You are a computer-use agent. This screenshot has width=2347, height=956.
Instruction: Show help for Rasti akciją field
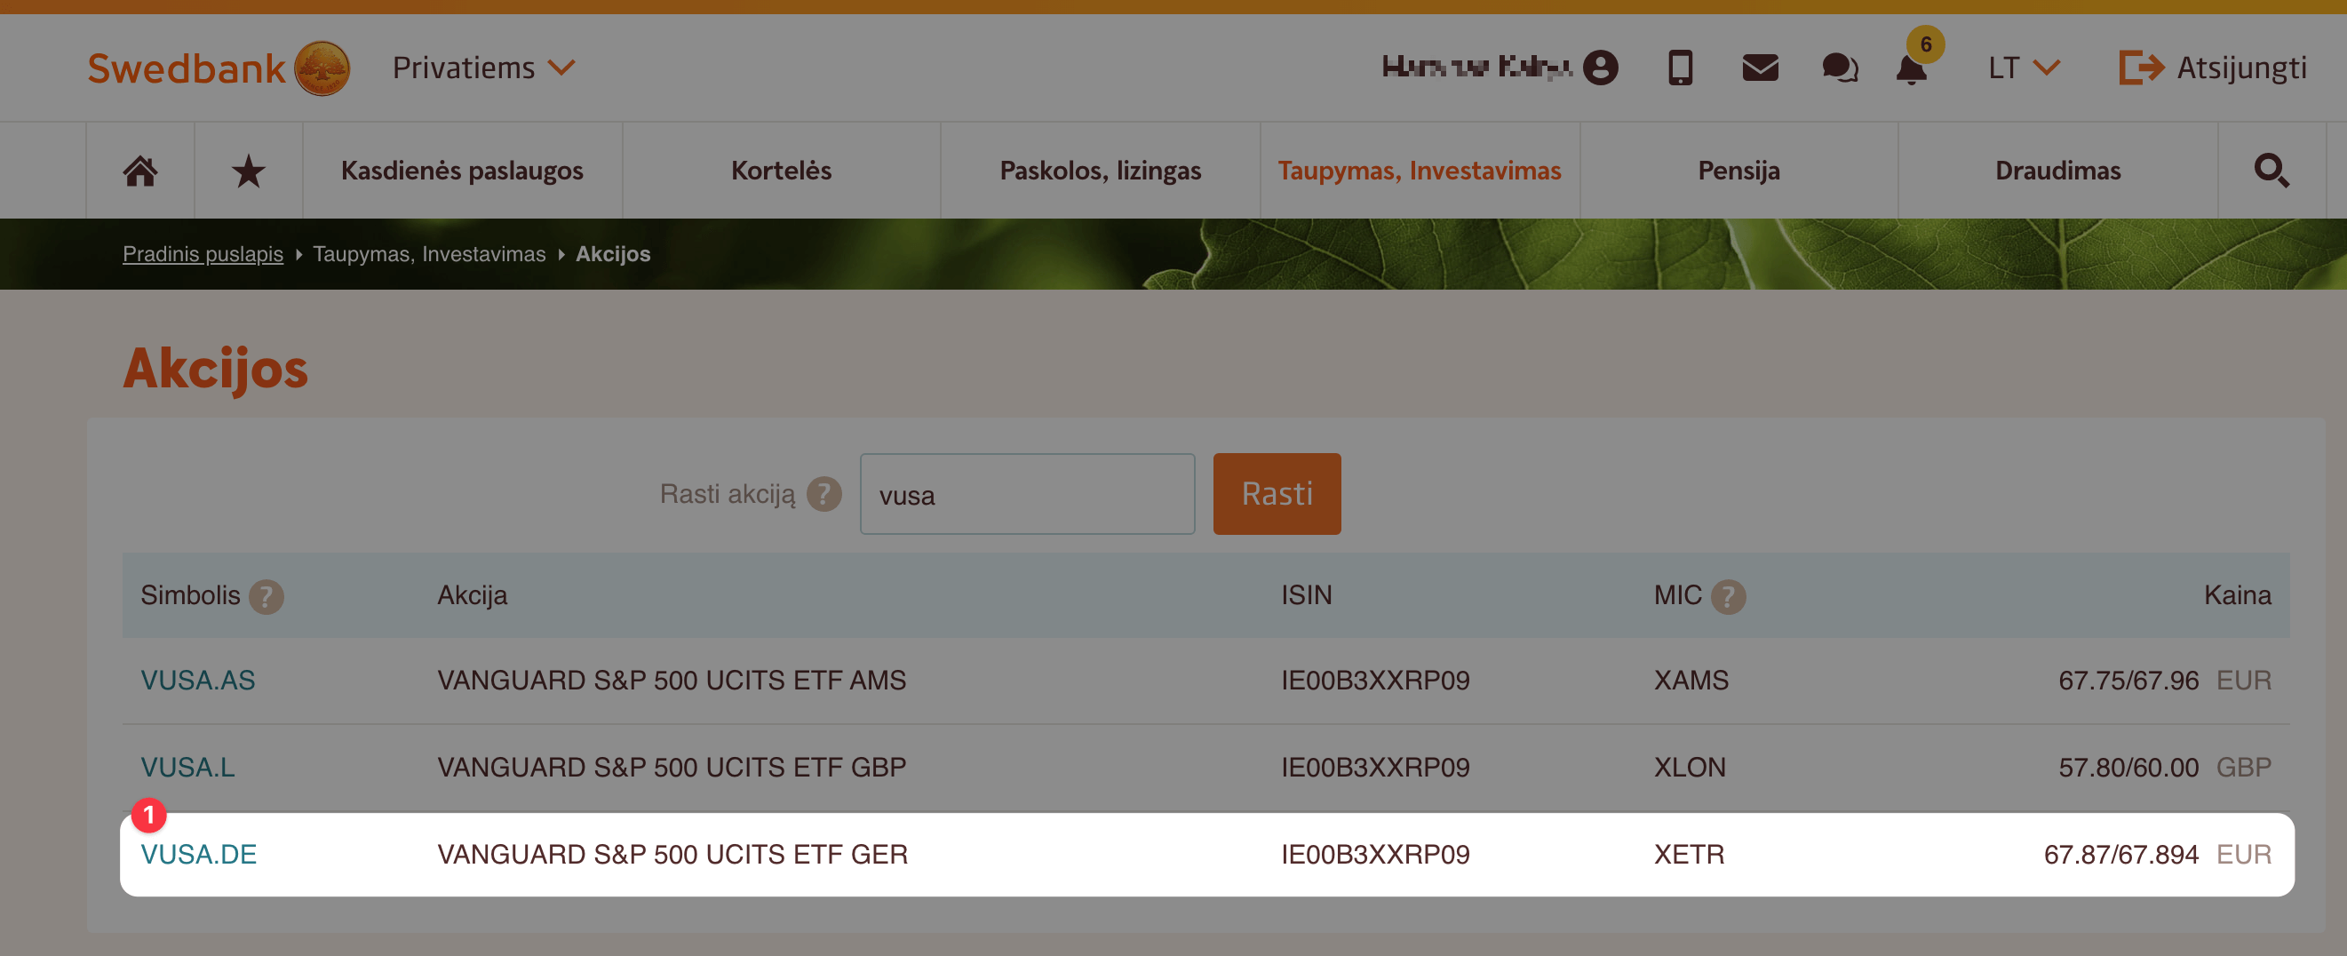click(823, 494)
